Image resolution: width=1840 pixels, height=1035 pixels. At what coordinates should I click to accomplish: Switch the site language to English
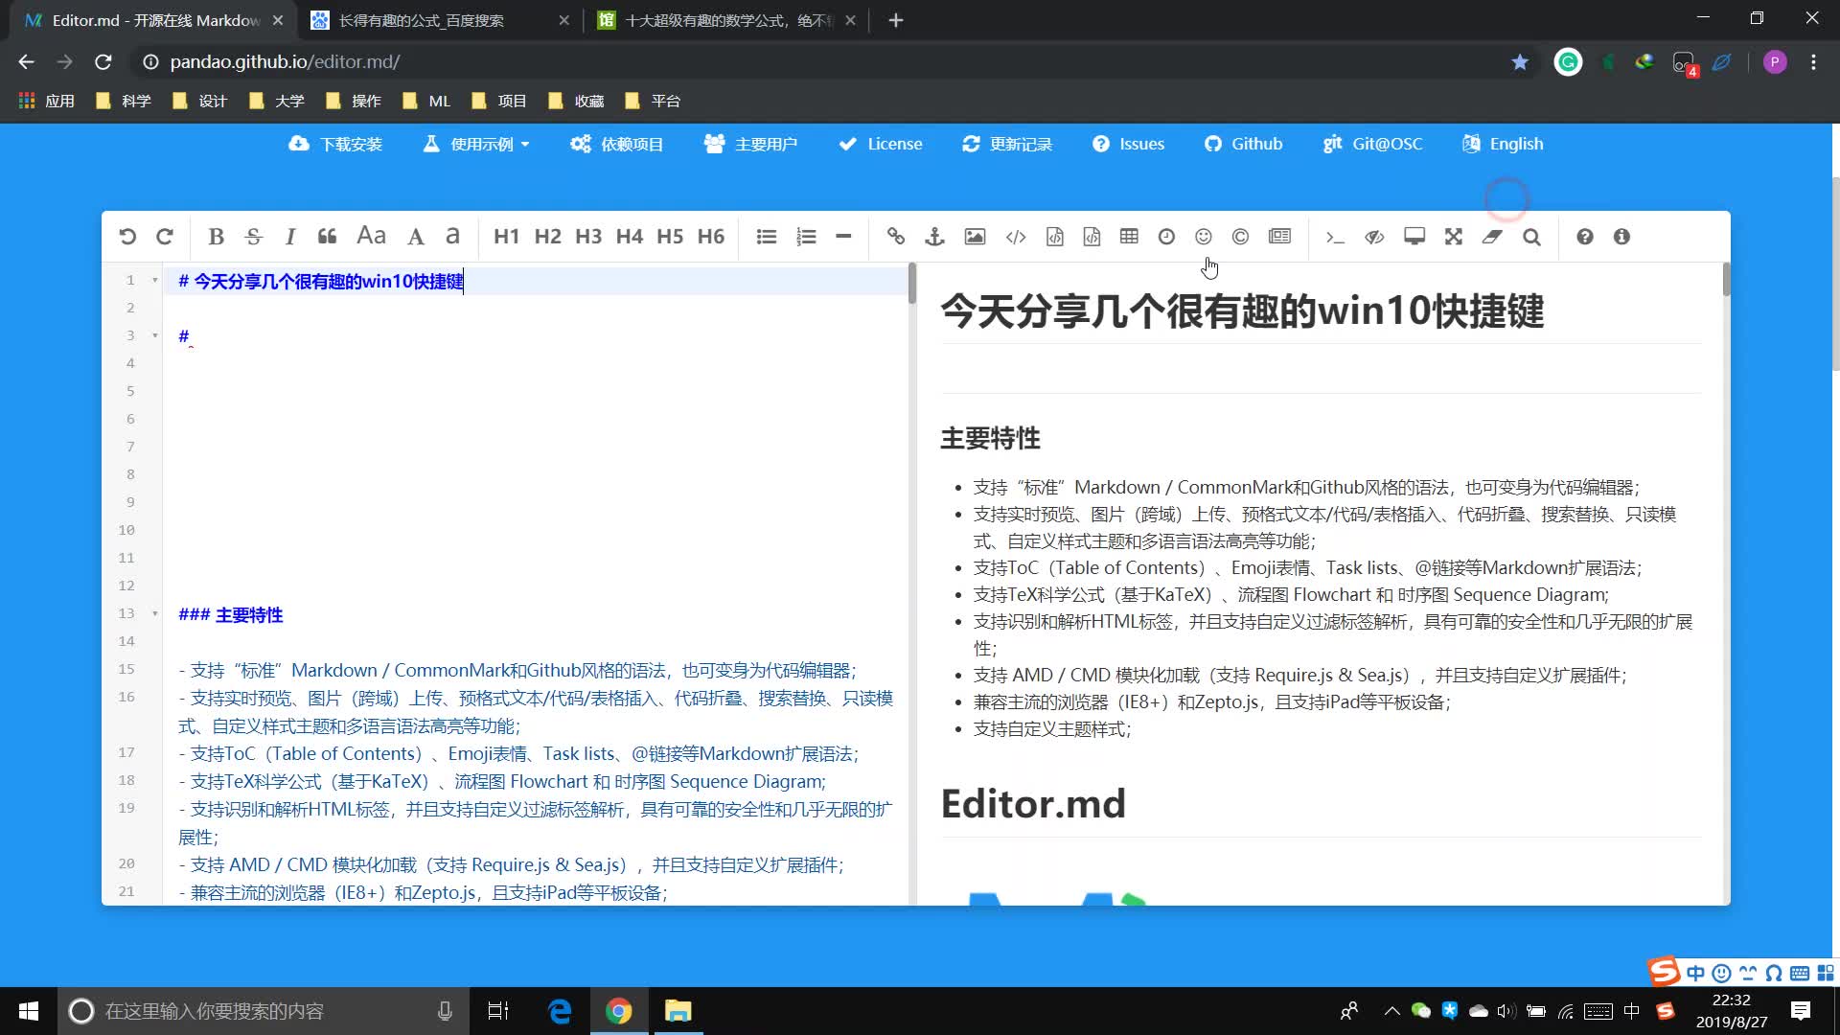point(1503,144)
